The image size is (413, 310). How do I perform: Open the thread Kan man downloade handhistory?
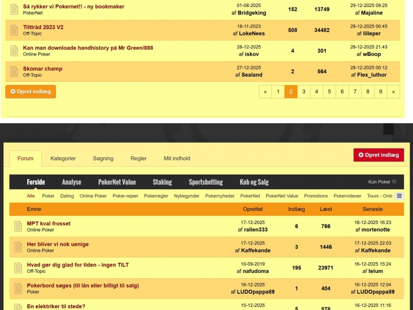coord(88,48)
